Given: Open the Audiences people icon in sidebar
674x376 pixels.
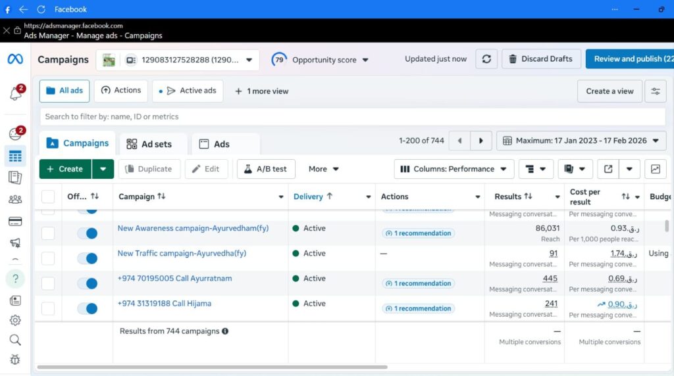Looking at the screenshot, I should 15,200.
